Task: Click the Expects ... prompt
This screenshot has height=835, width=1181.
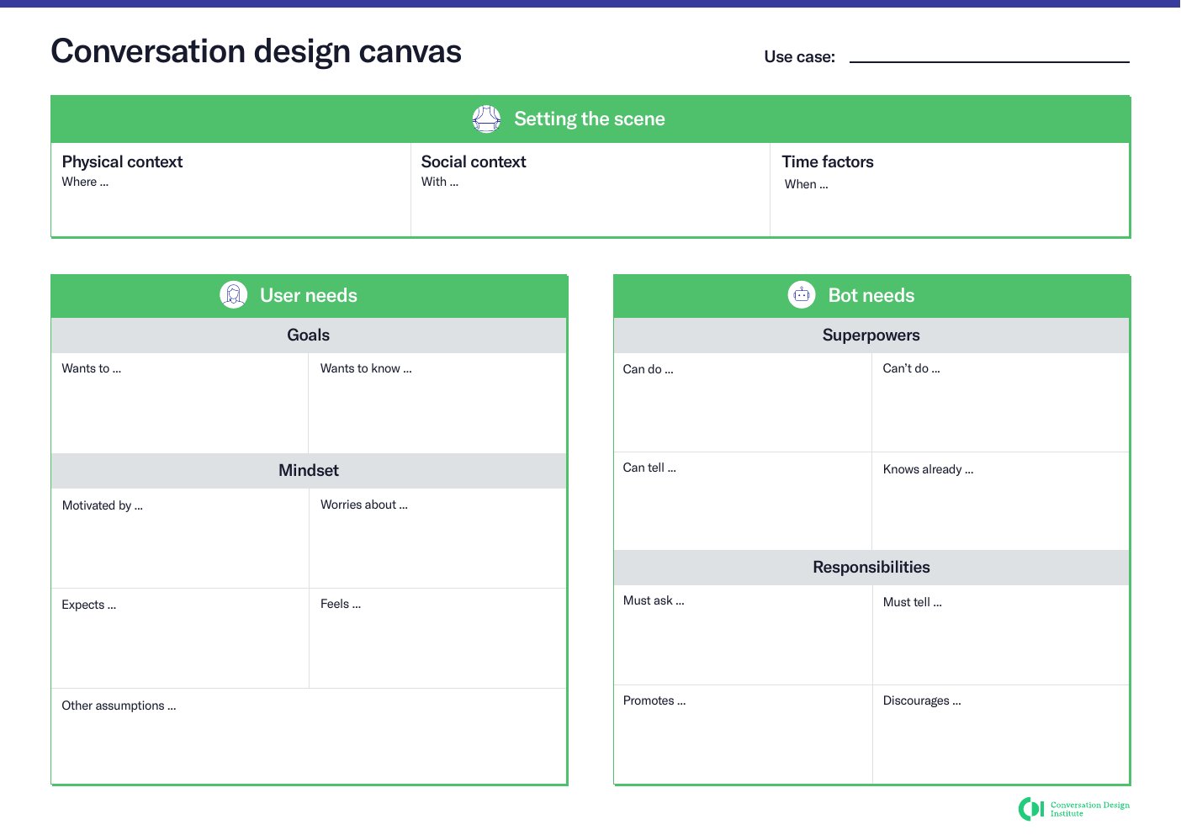Action: click(x=89, y=605)
